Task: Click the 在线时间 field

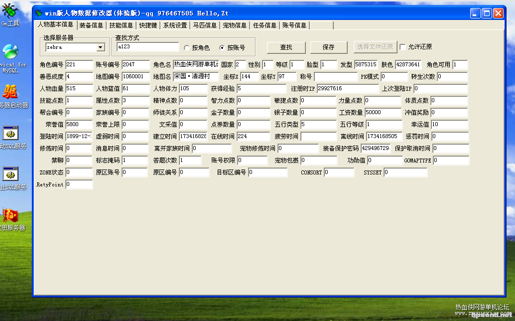Action: tap(253, 137)
